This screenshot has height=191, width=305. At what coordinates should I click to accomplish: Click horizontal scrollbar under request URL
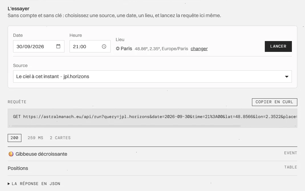[126, 126]
